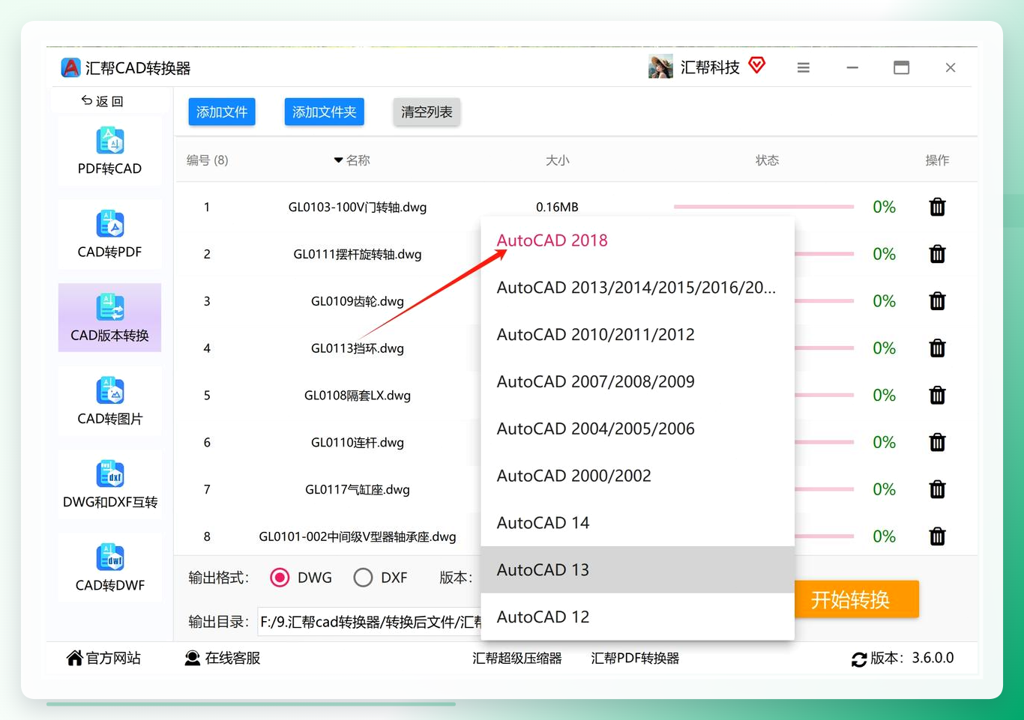The height and width of the screenshot is (720, 1024).
Task: Delete GL0101-002 bearing seat file via trash icon
Action: click(937, 536)
